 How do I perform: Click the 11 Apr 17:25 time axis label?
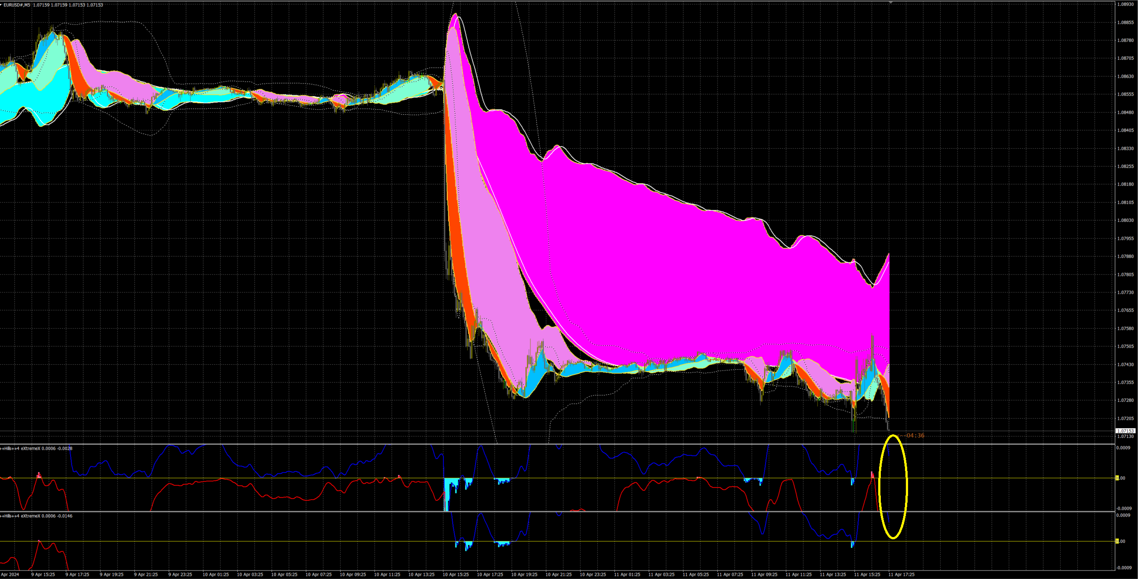click(901, 575)
